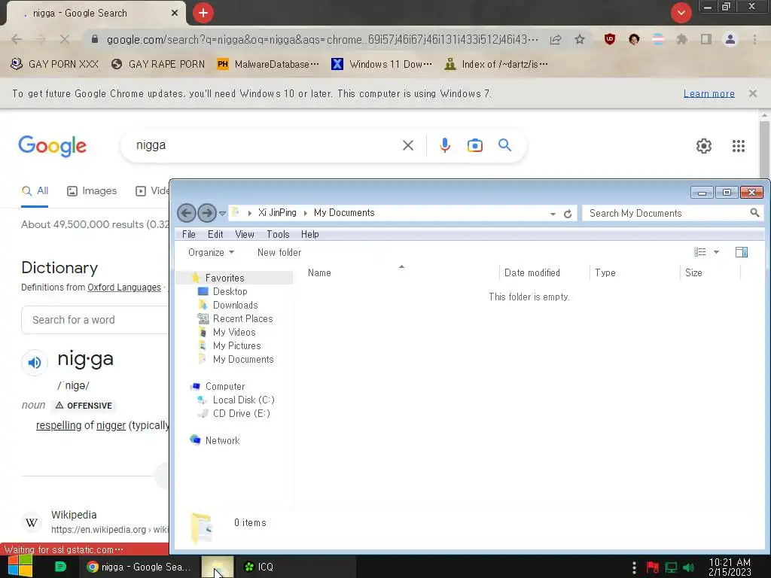Click the Google search magnifier button

(505, 145)
